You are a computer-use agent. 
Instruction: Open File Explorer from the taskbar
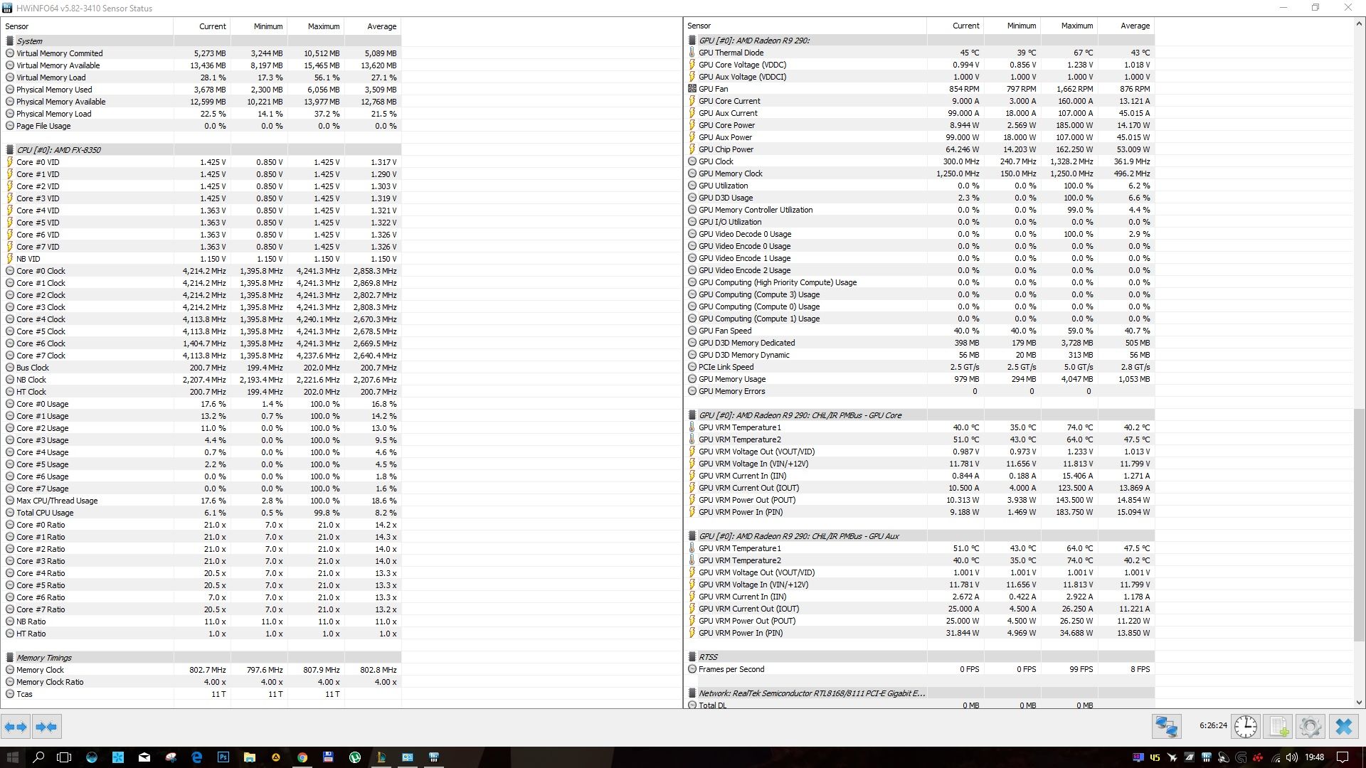tap(250, 757)
